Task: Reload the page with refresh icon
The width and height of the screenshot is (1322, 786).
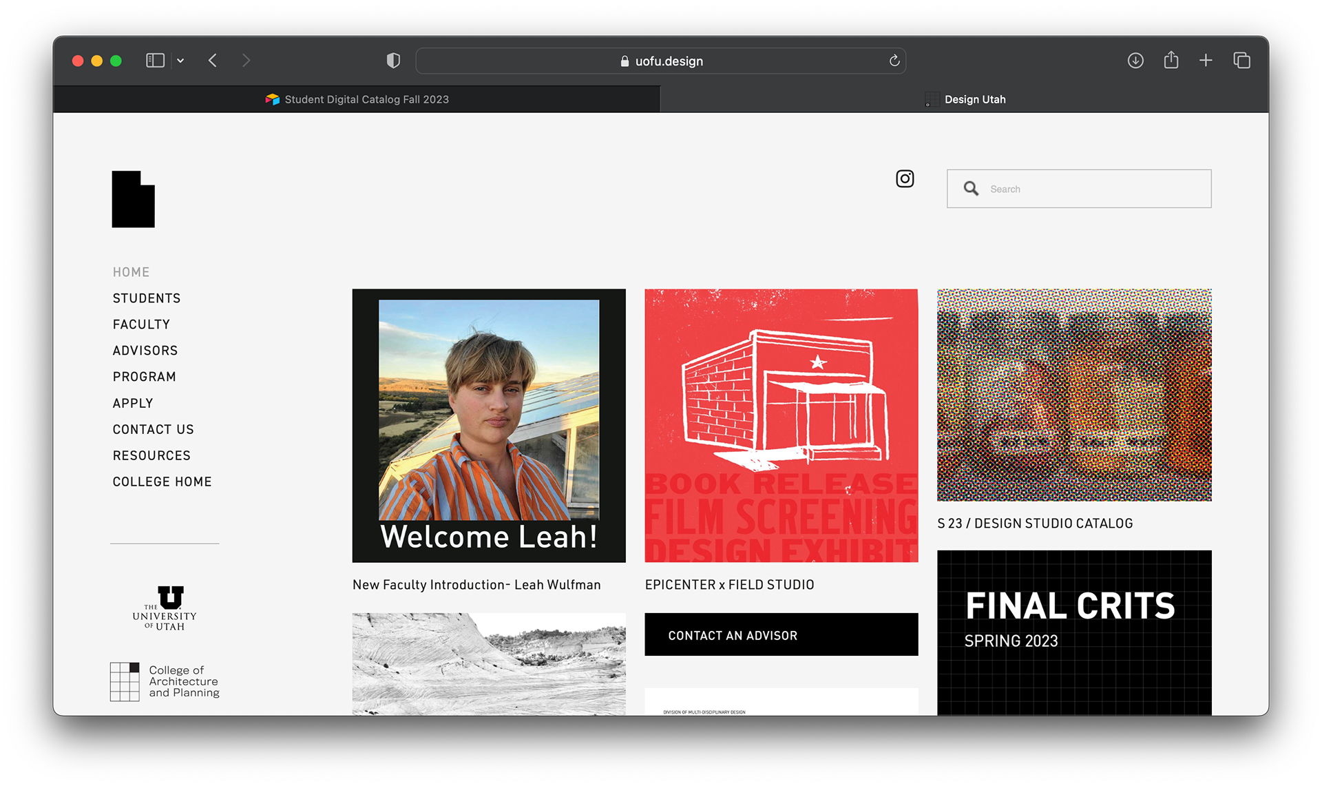Action: click(894, 61)
